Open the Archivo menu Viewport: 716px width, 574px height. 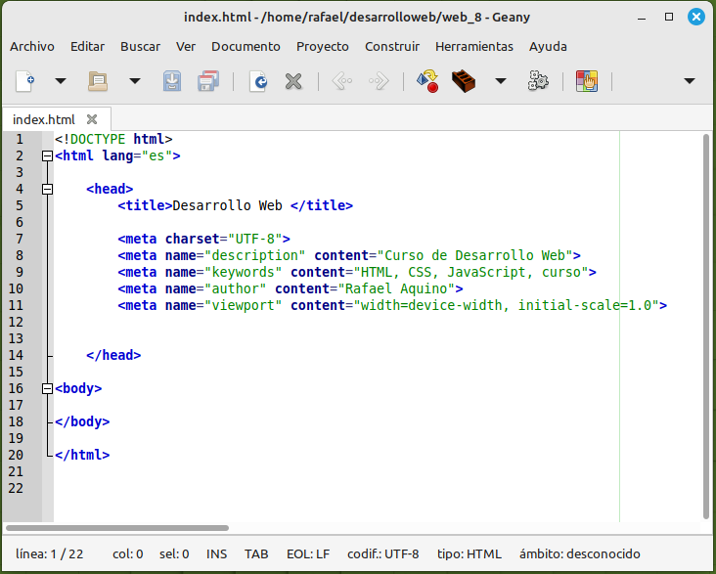point(32,47)
